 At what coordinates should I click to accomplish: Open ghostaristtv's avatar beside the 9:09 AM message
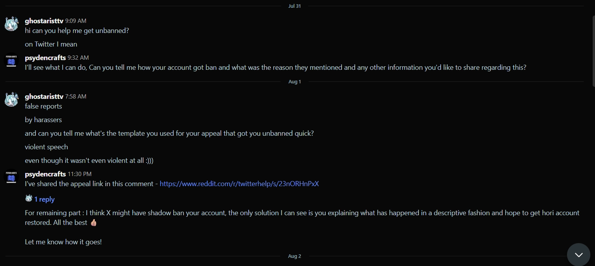click(12, 24)
